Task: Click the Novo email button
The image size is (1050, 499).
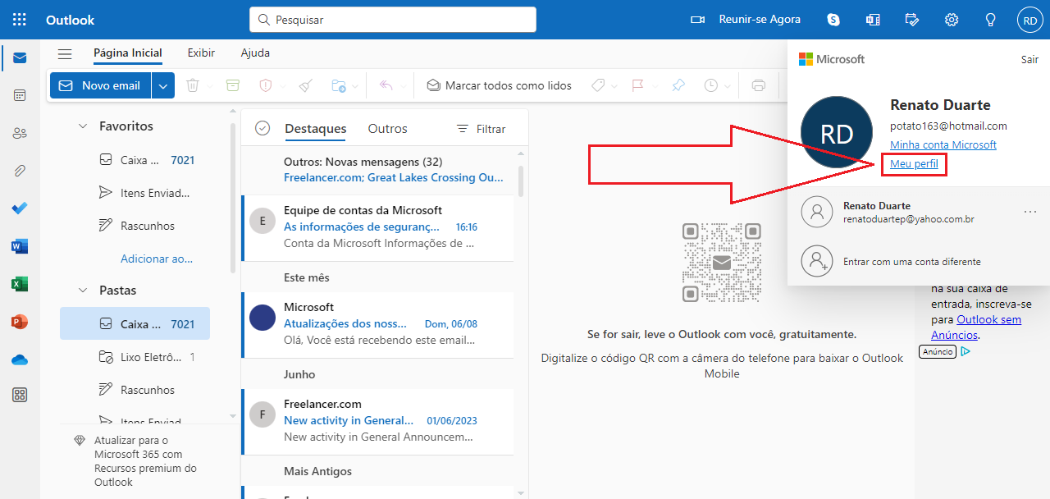Action: [101, 85]
